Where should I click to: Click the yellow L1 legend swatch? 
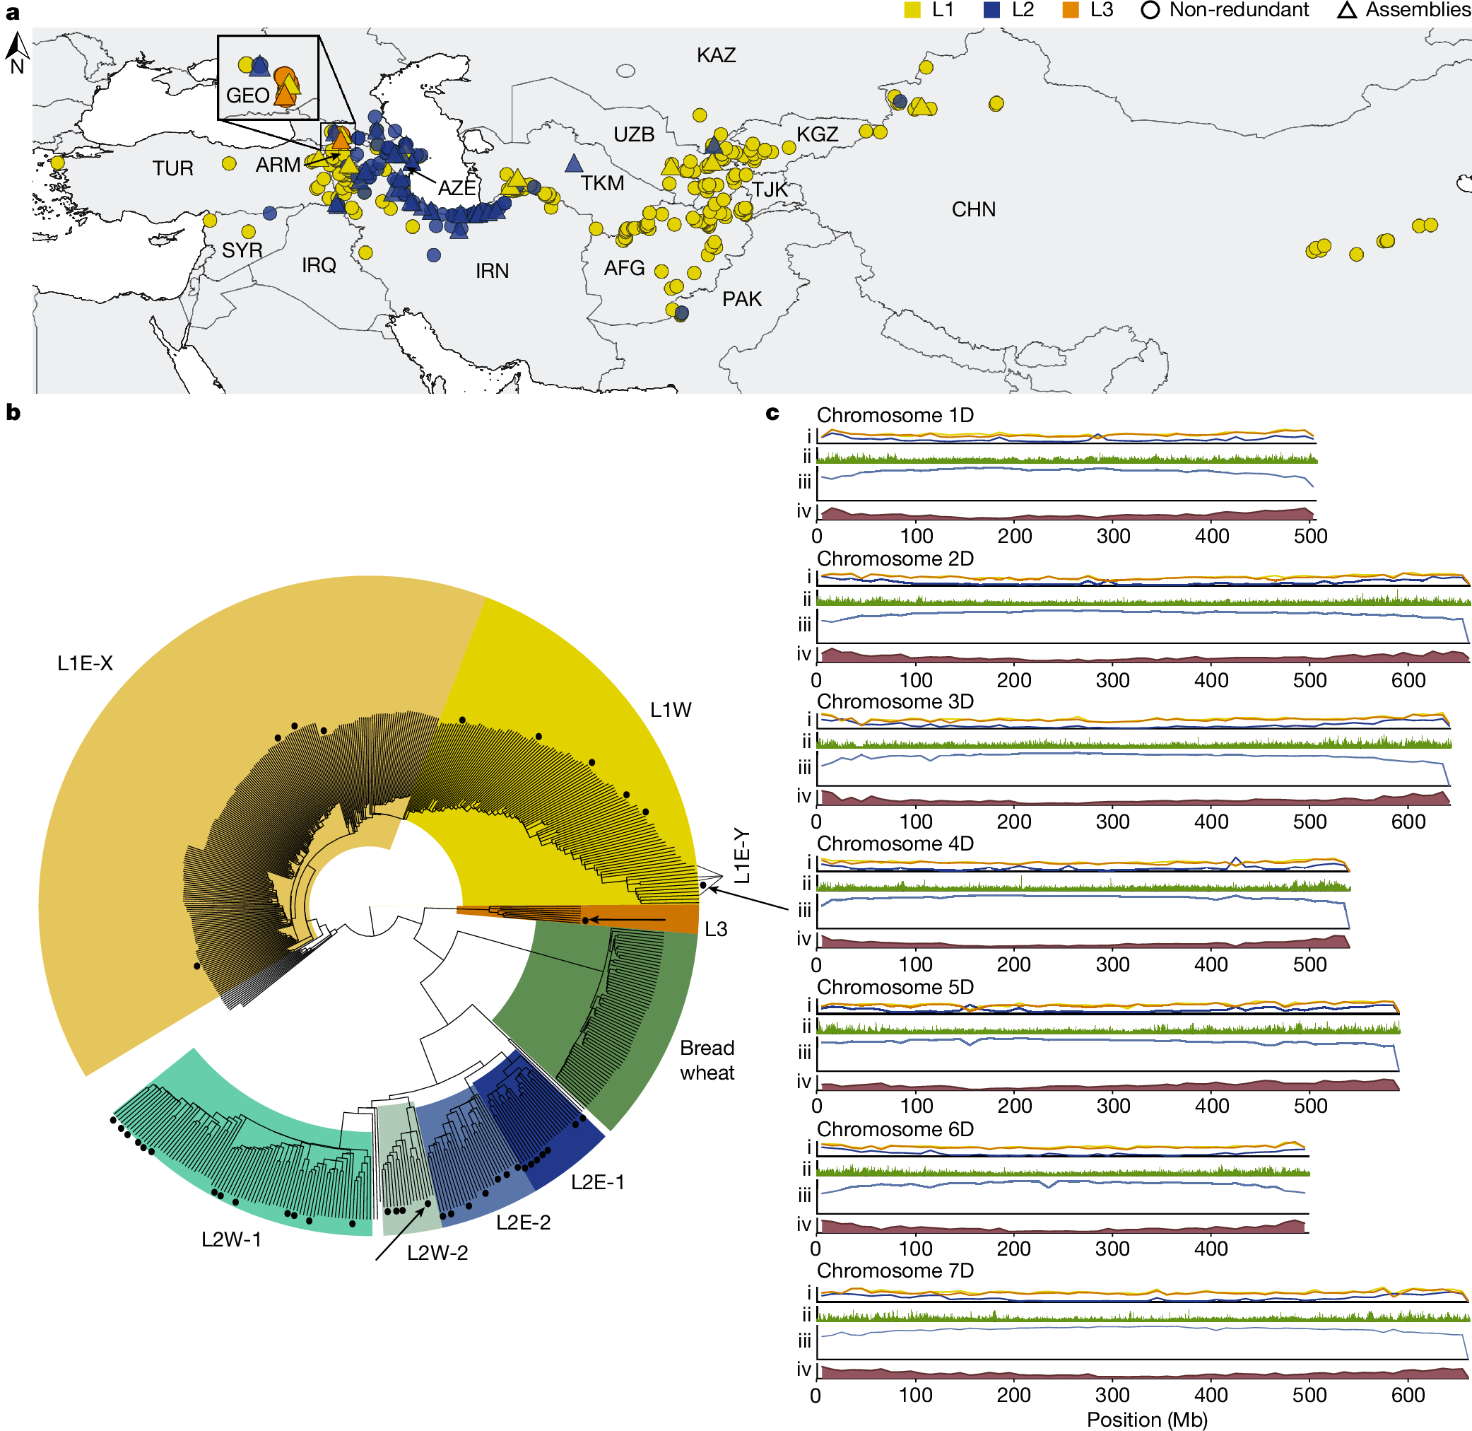(x=912, y=11)
